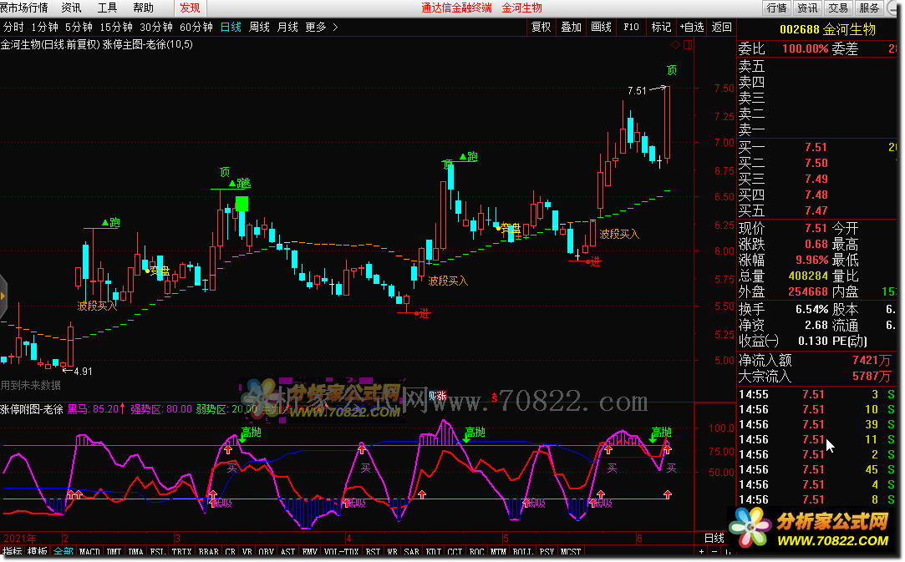
Task: Click the 服务 service button
Action: click(x=869, y=8)
